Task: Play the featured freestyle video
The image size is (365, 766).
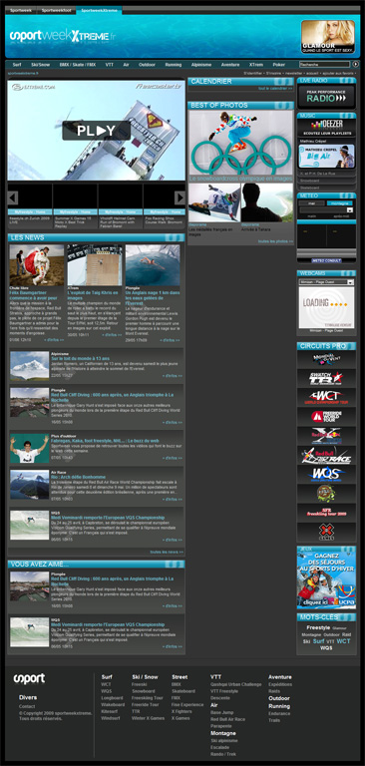Action: pos(97,131)
